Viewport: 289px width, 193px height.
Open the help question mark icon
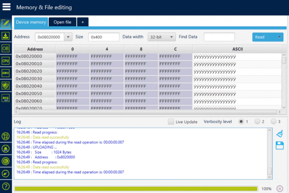[6, 186]
